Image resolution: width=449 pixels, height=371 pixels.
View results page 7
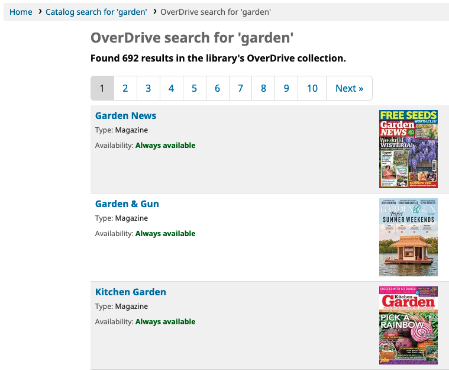tap(241, 88)
